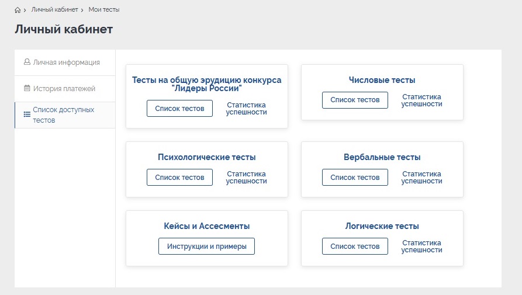Viewport: 522px width, 295px height.
Task: Click the list icon beside Список доступных тестов
Action: pos(26,114)
